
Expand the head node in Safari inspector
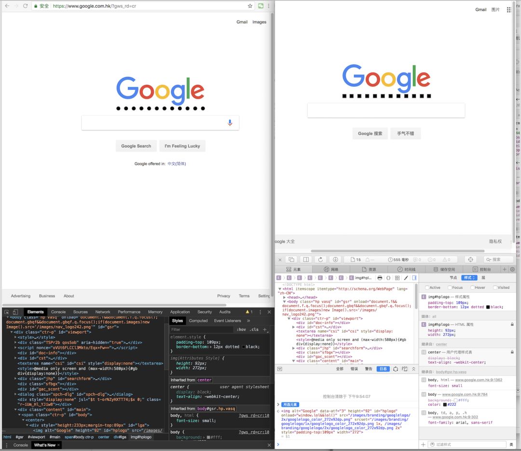point(285,297)
